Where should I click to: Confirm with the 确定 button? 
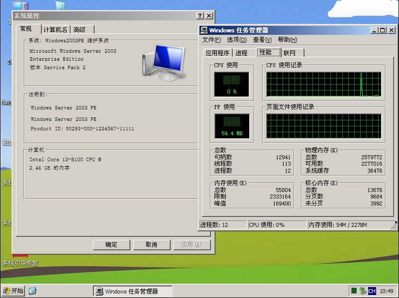pyautogui.click(x=111, y=245)
